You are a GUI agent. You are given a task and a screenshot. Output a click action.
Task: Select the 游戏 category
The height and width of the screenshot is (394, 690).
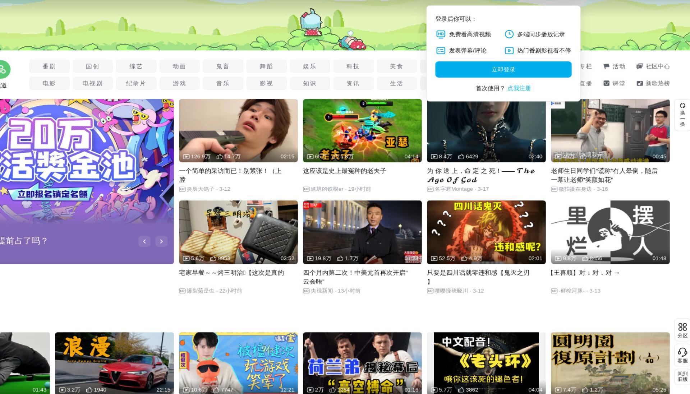pos(180,83)
